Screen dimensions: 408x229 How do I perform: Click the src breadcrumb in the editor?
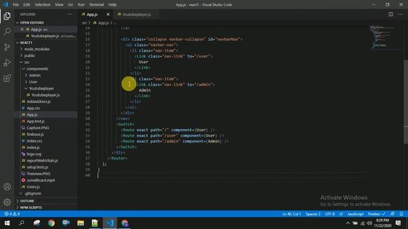point(84,23)
